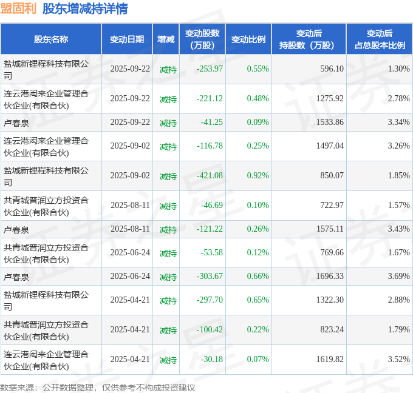413x393 pixels.
Task: Click the 2025-06-24 date in the 769.66 row
Action: click(x=130, y=252)
